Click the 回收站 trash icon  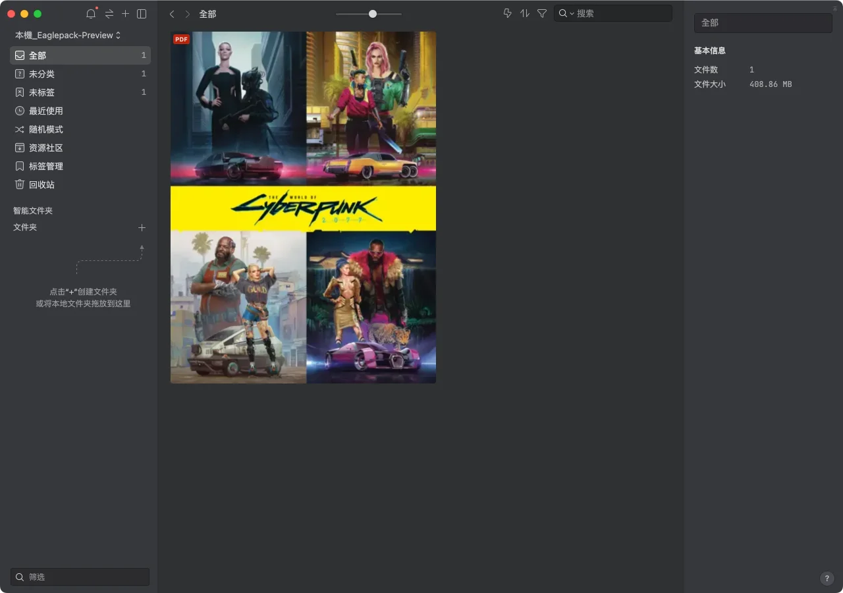pos(20,184)
